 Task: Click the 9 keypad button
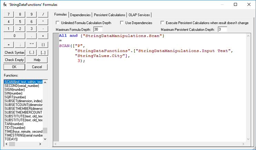coord(31,14)
